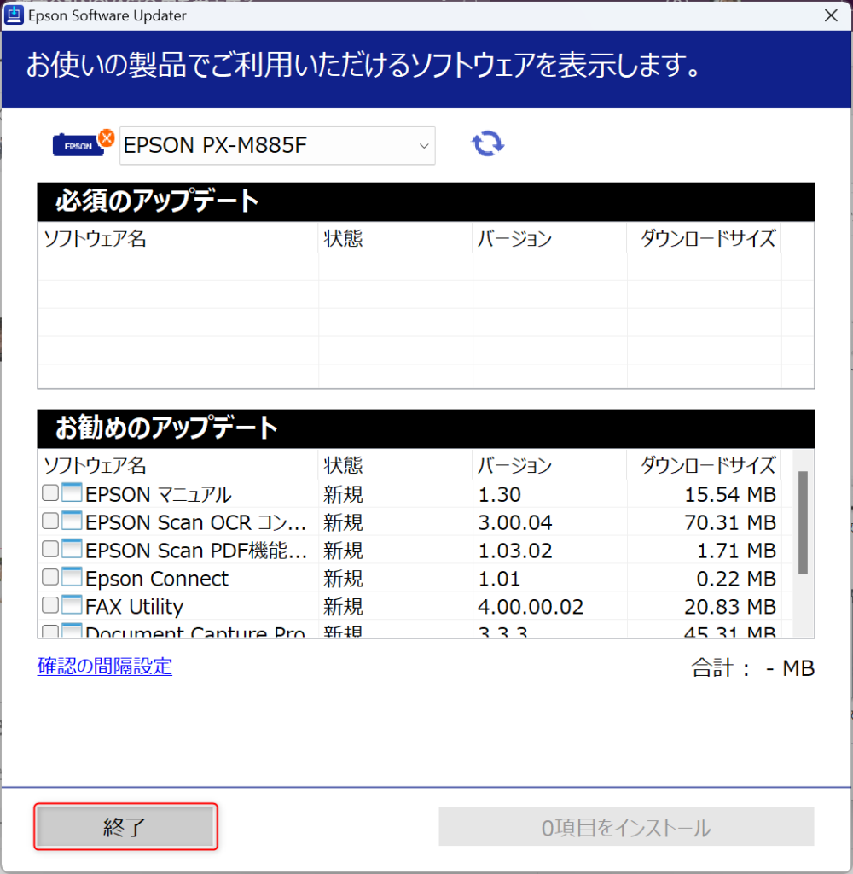Image resolution: width=853 pixels, height=874 pixels.
Task: Click ダウンロードサイズ header in 必須のアップデート
Action: tap(708, 239)
